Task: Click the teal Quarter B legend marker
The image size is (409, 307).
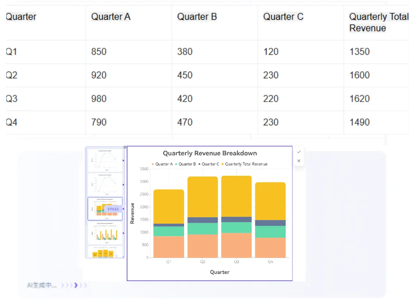Action: [x=176, y=164]
